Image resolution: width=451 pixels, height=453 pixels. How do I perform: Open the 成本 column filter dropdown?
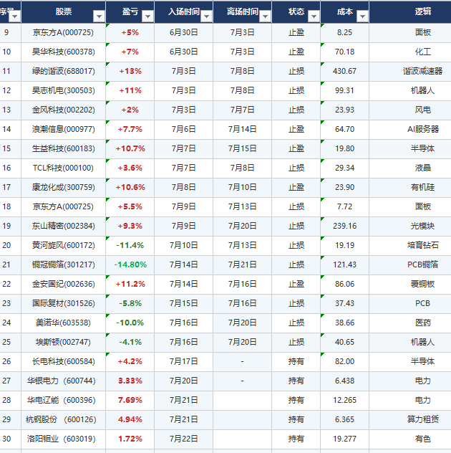click(x=362, y=16)
